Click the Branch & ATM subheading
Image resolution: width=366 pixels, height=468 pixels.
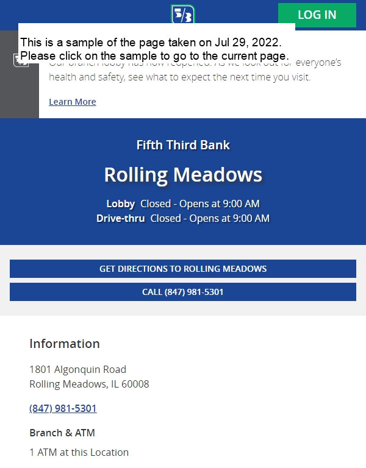coord(62,433)
